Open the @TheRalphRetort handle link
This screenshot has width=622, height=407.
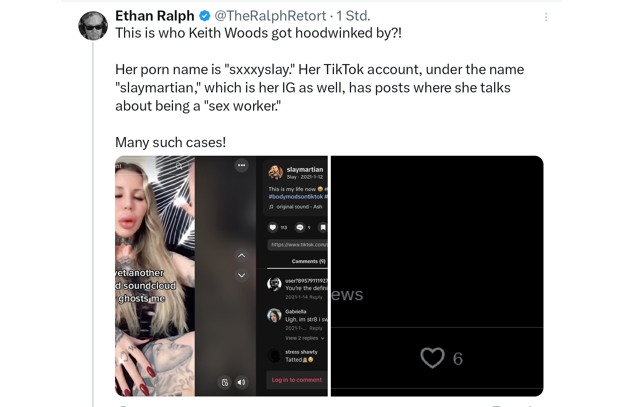[270, 16]
